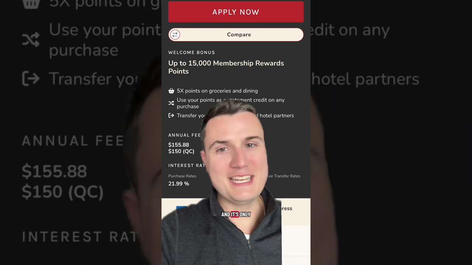Click the swap arrows icon in Compare
Viewport: 472px width, 265px height.
coord(175,35)
